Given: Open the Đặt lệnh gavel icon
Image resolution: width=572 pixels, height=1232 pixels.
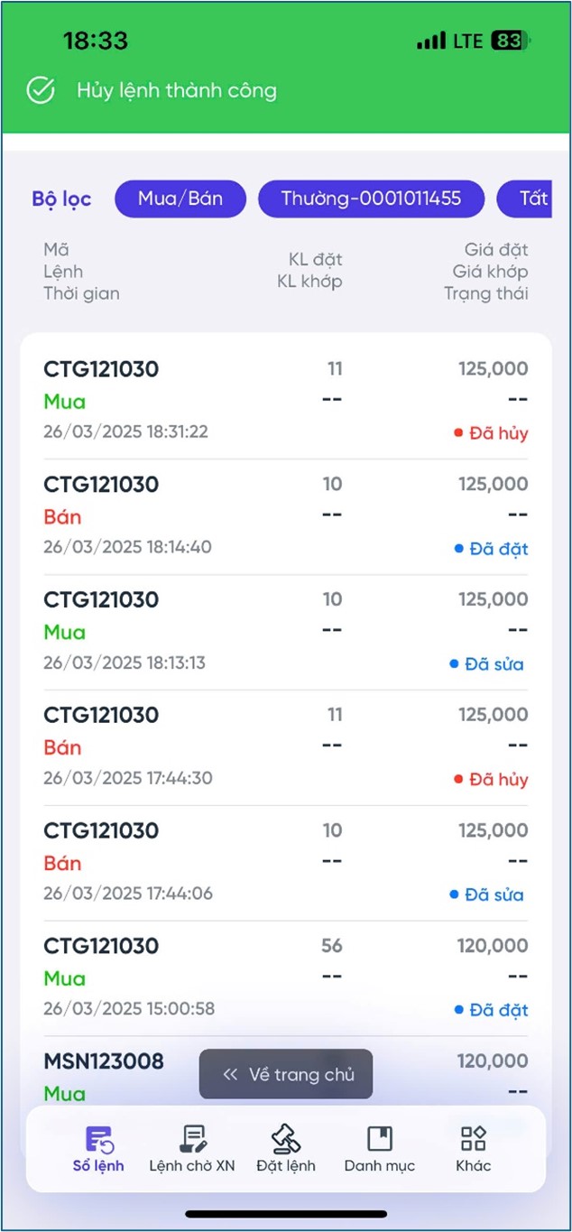Looking at the screenshot, I should click(x=286, y=1138).
